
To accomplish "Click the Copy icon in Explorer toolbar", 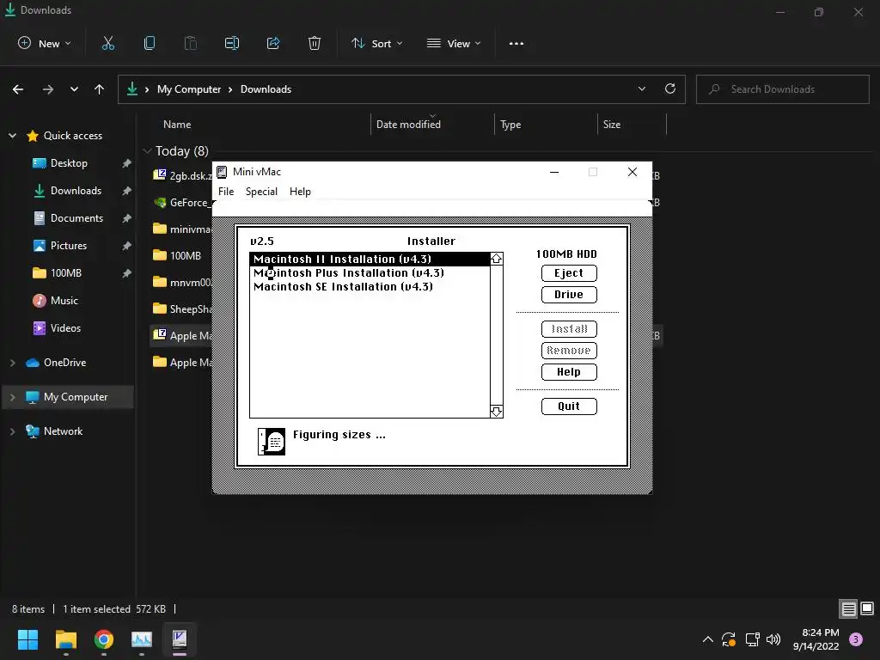I will [x=150, y=43].
